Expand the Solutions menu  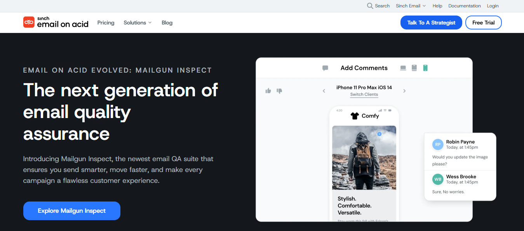click(x=138, y=23)
